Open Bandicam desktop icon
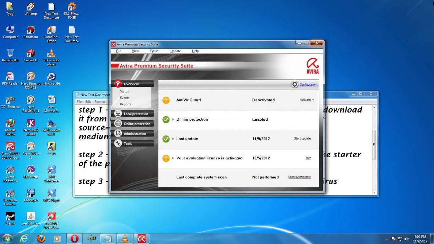The height and width of the screenshot is (244, 434). click(31, 33)
